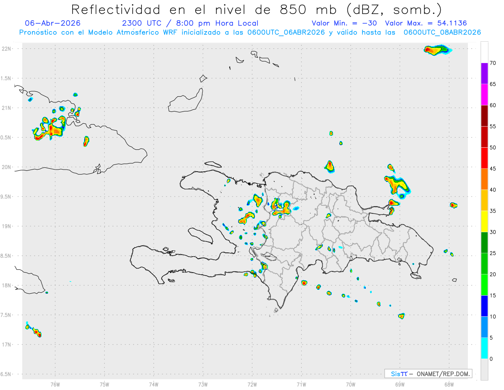
Task: Click the SisPI - ONAMET/REP.DOM. label box
Action: [428, 374]
